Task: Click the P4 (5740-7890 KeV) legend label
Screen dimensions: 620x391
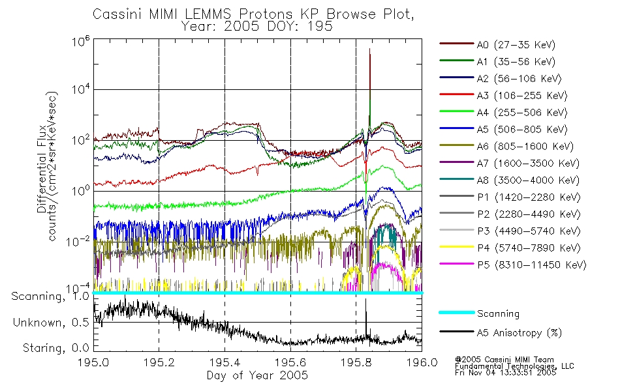Action: tap(529, 248)
